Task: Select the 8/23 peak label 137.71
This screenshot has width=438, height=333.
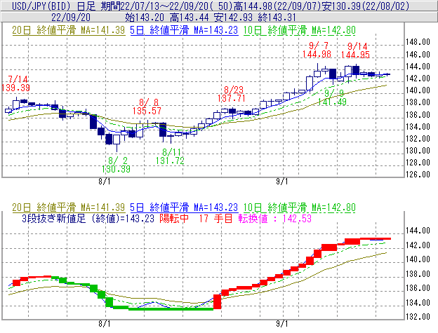Action: (x=232, y=99)
